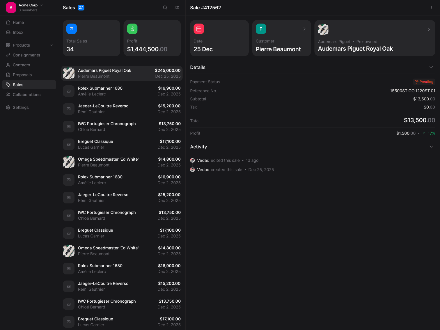Click the Contacts person icon

8,65
